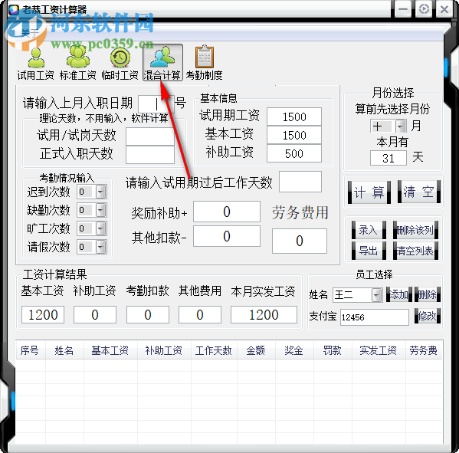Click the 奖金 column header
The height and width of the screenshot is (453, 459).
294,350
